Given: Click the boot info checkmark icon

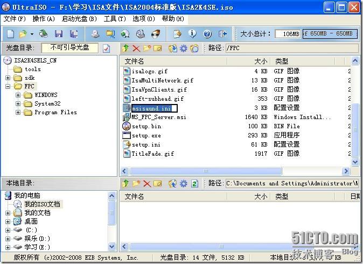Looking at the screenshot, I should pos(106,48).
